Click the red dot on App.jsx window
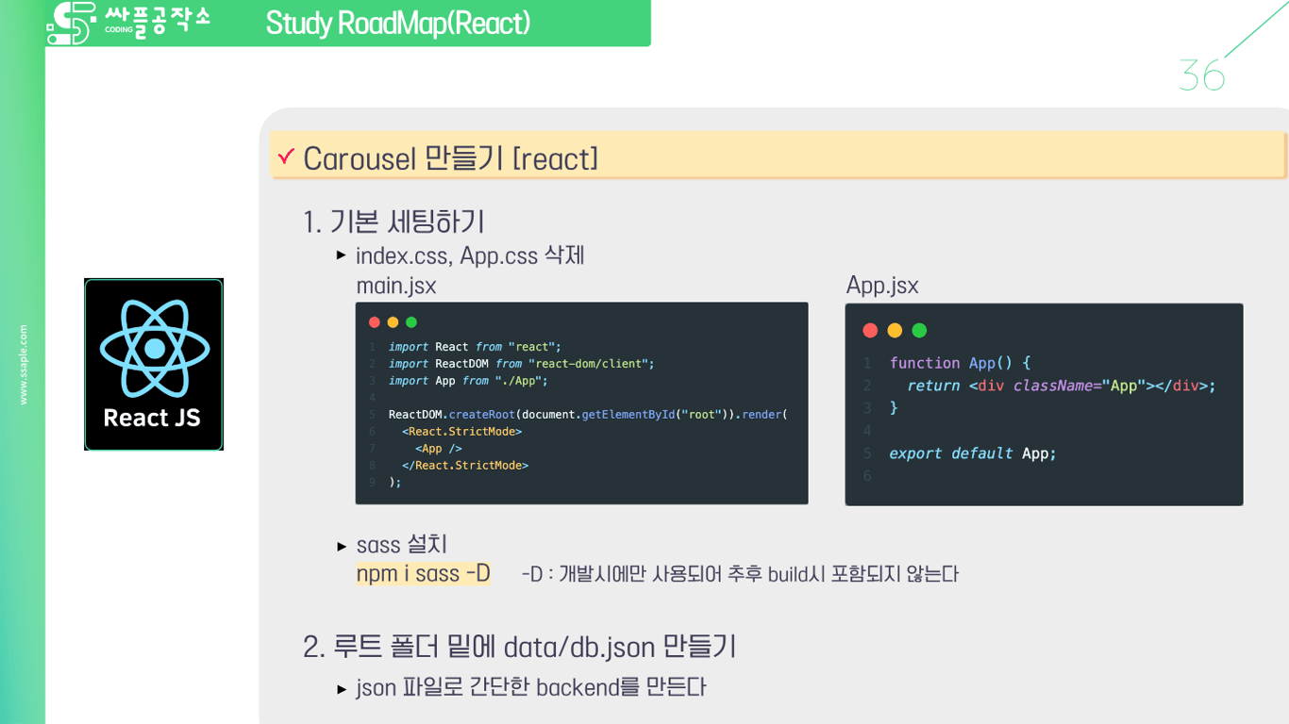 869,330
